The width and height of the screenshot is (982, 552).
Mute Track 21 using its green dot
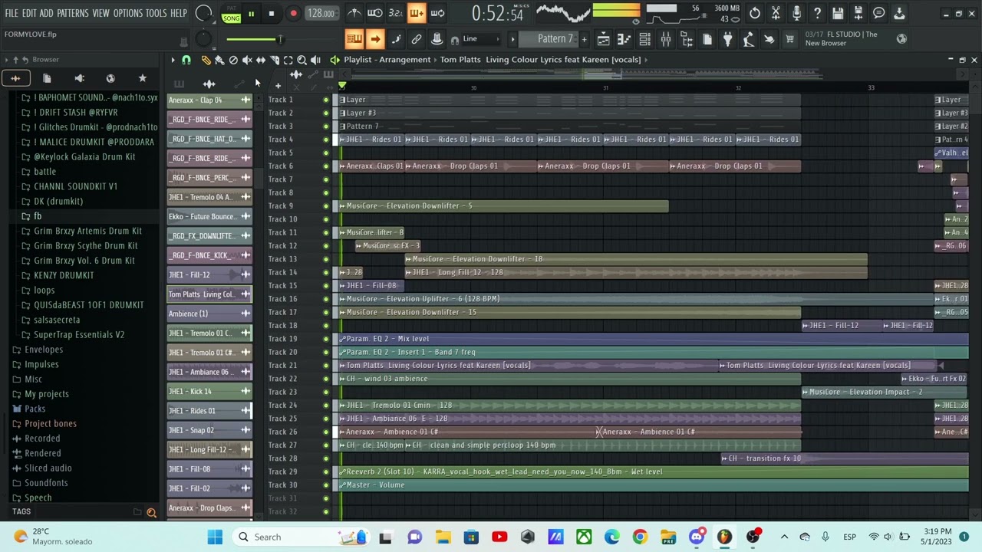325,366
